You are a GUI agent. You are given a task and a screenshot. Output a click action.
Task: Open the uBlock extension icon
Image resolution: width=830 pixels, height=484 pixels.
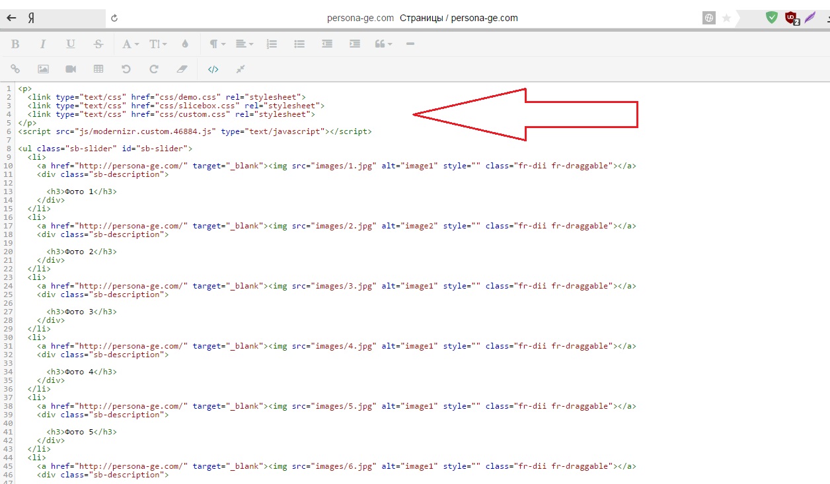(791, 18)
